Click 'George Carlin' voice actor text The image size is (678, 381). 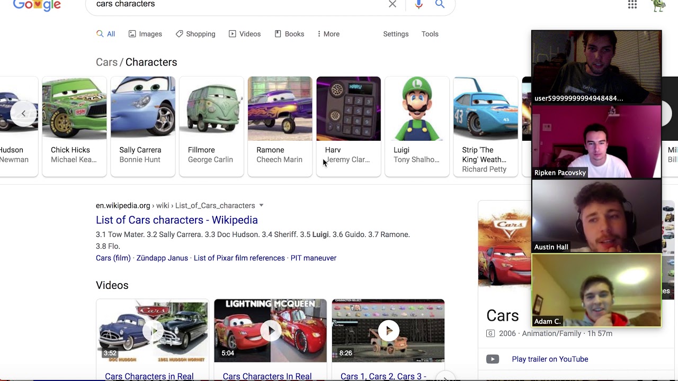click(x=210, y=159)
